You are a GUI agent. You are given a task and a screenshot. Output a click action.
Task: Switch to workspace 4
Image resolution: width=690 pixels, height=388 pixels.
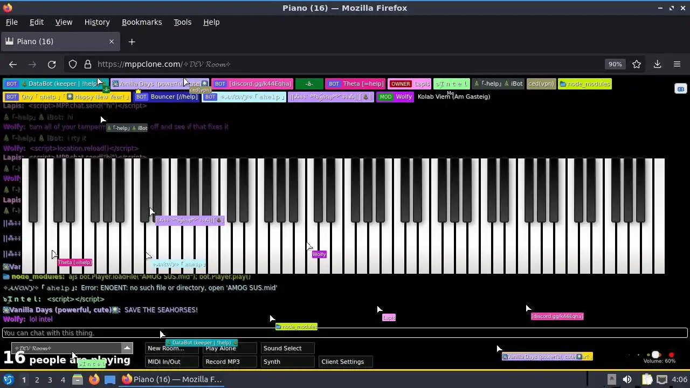pos(63,379)
